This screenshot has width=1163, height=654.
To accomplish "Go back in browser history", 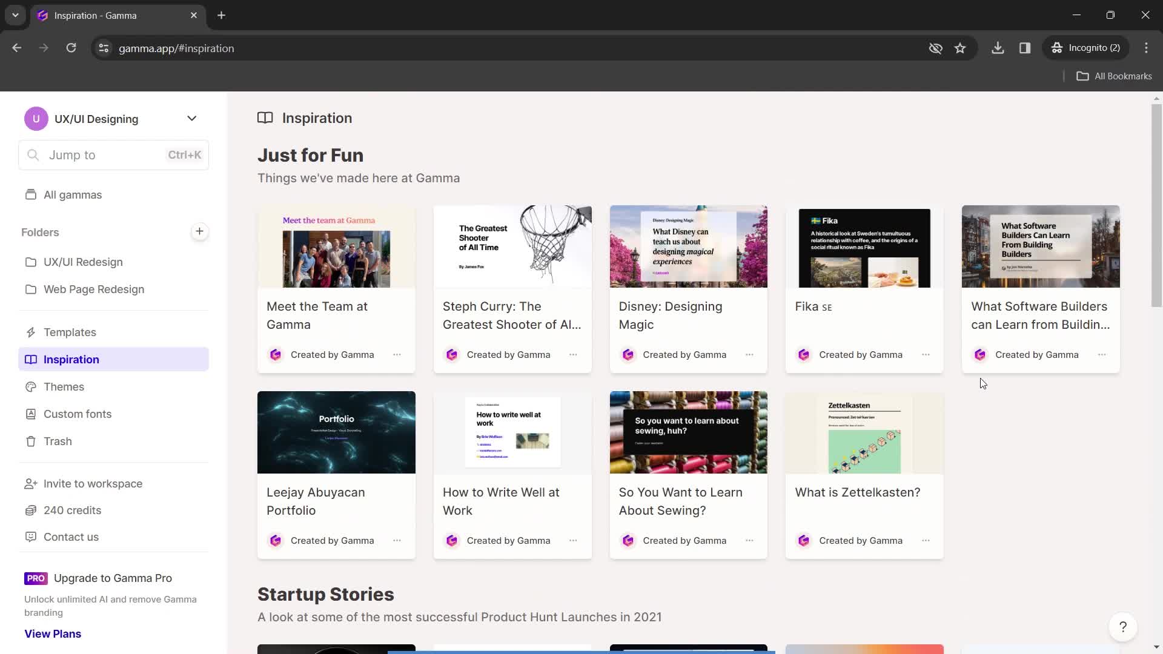I will [17, 48].
